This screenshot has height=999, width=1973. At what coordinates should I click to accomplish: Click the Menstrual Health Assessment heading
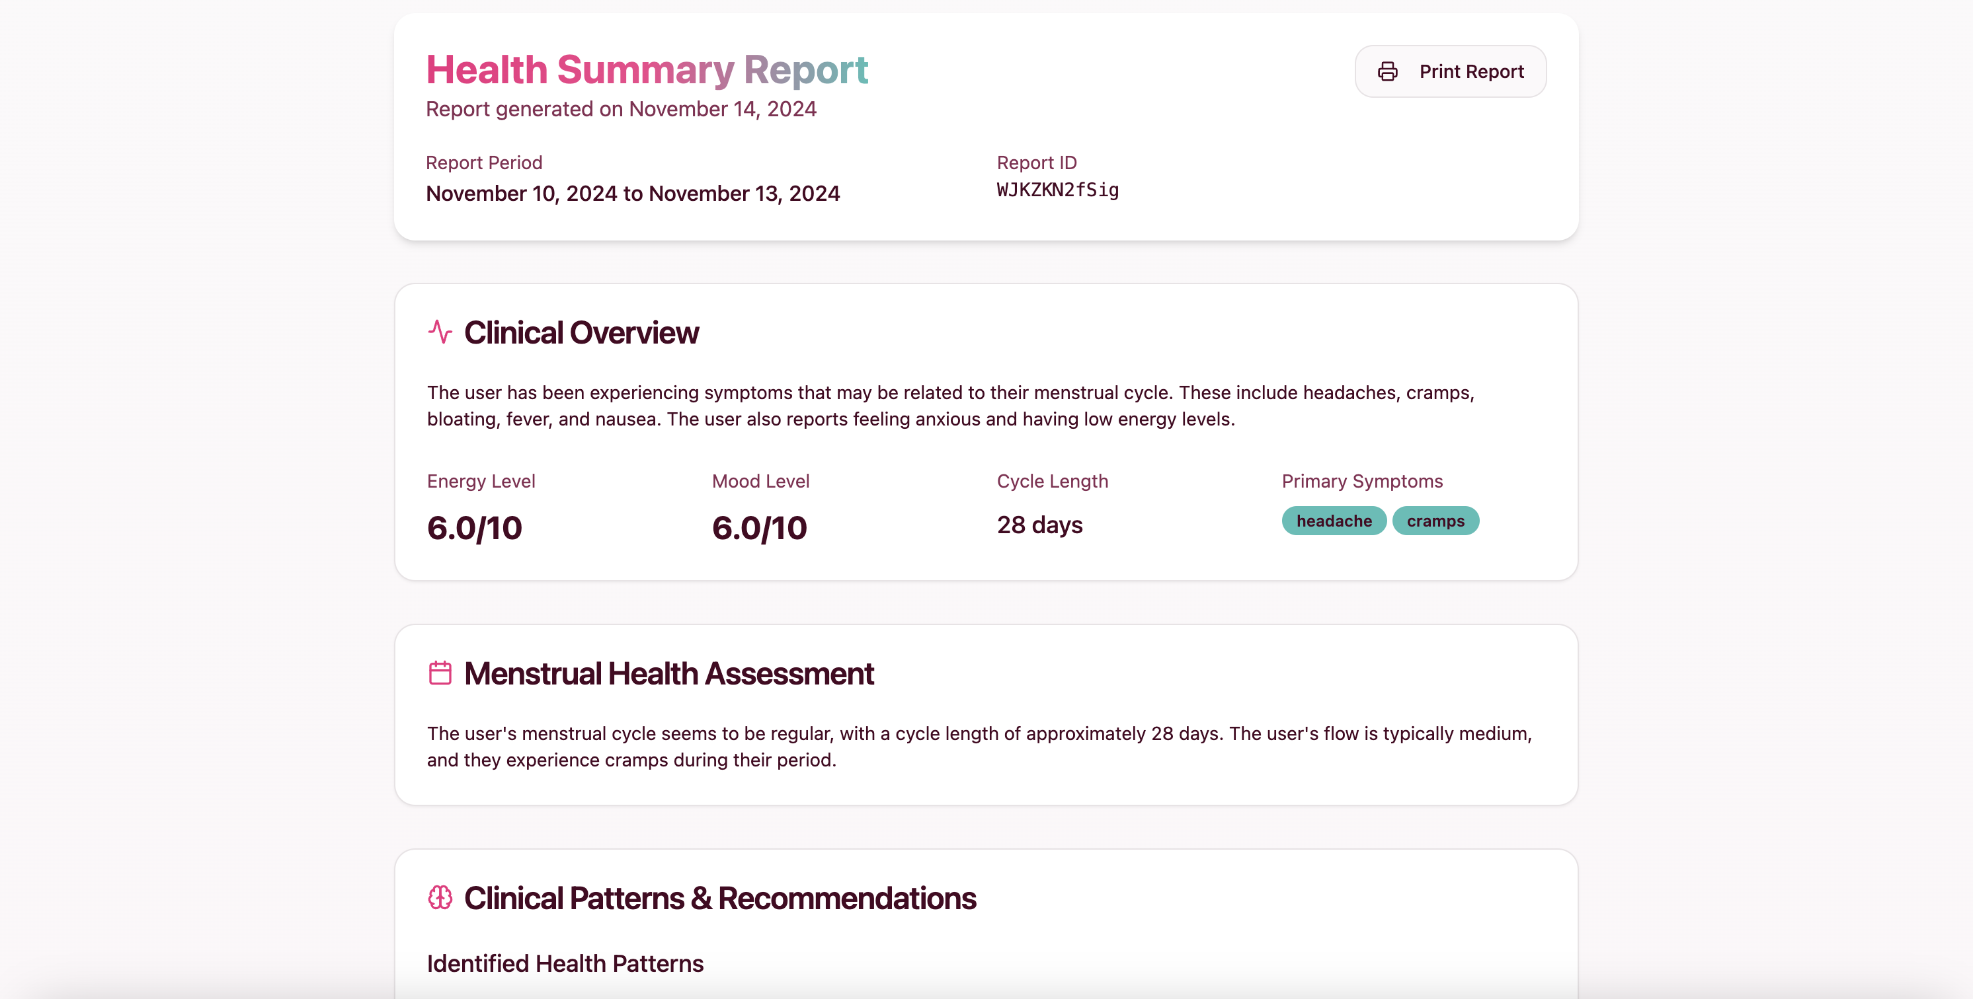668,674
